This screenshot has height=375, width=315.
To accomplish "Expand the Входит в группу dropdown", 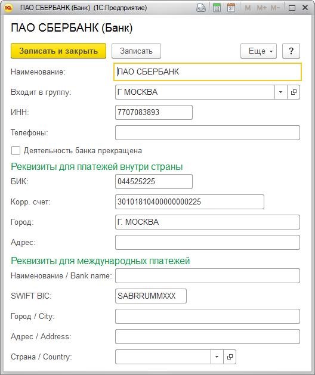I will [280, 92].
